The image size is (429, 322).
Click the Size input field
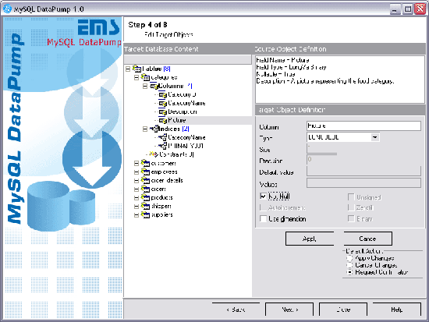click(321, 149)
